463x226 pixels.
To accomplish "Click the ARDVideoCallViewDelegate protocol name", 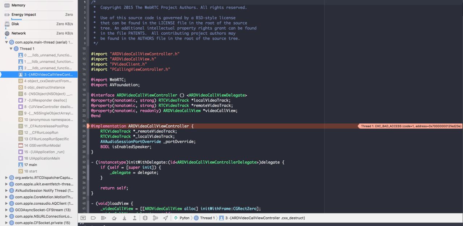I will coord(217,95).
